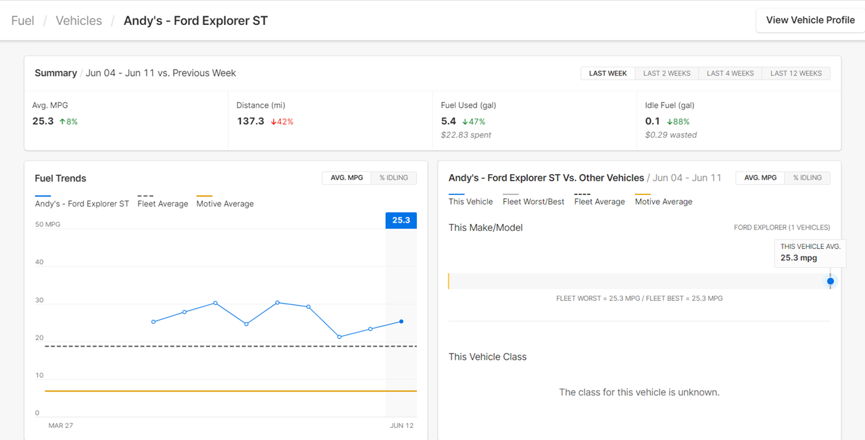
Task: Select the Last Week range tab
Action: 608,74
